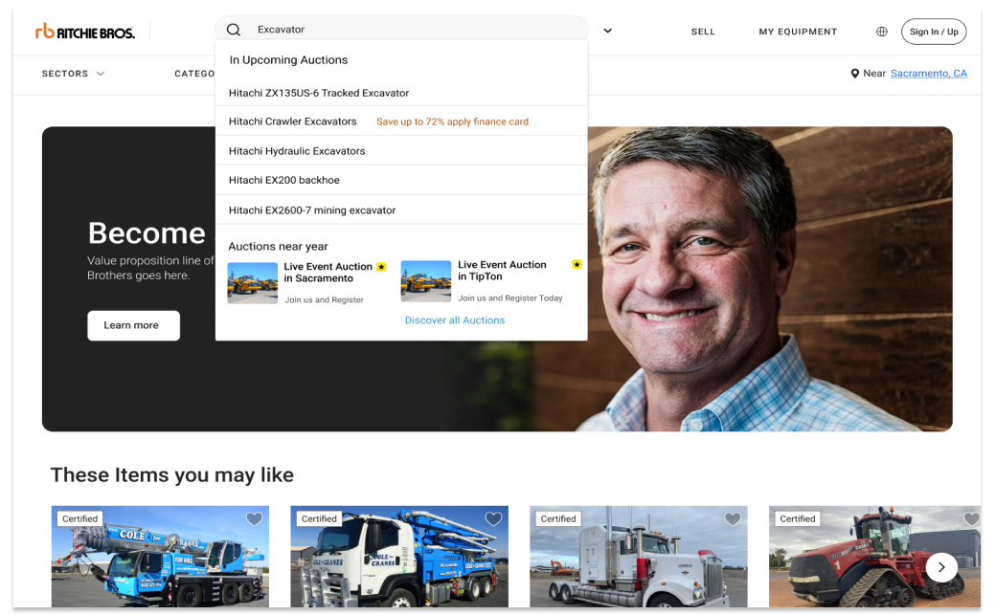Click Save up to 72% finance offer
This screenshot has height=615, width=995.
(452, 121)
